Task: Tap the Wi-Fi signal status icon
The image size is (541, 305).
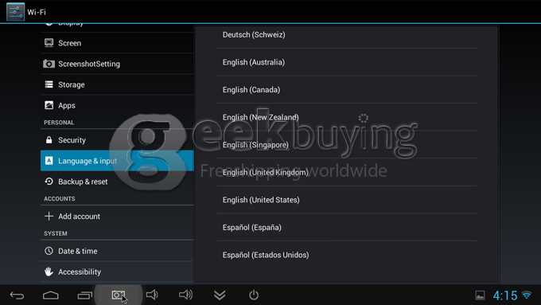Action: tap(527, 295)
